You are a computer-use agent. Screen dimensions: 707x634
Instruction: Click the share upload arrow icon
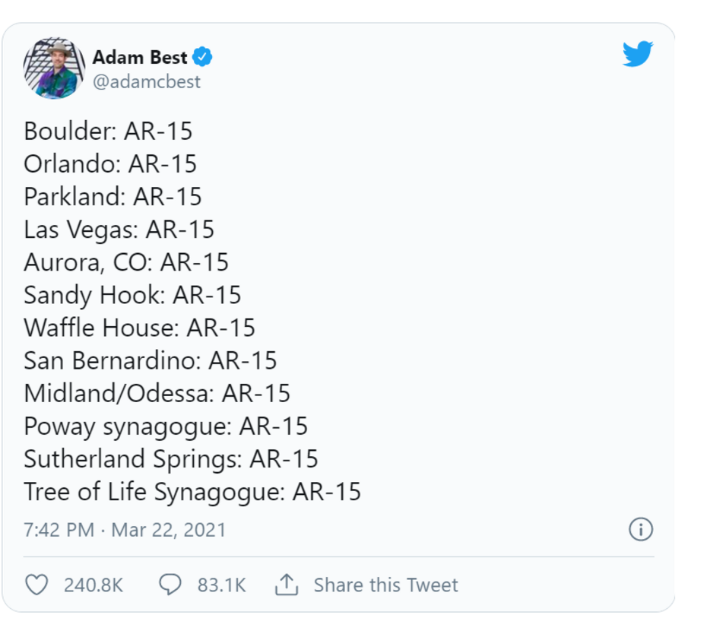click(286, 585)
